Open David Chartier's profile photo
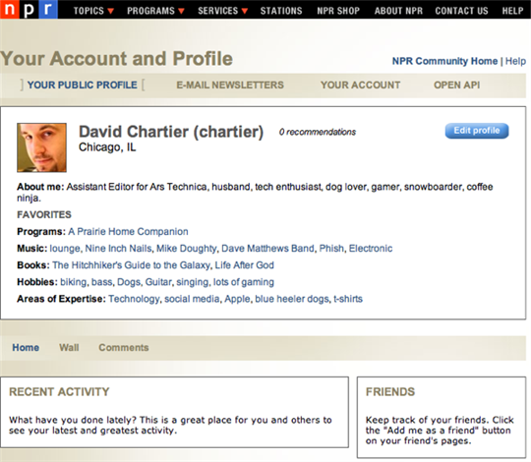 coord(41,147)
